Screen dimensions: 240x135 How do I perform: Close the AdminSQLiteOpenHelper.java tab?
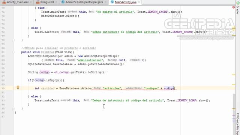click(106, 2)
